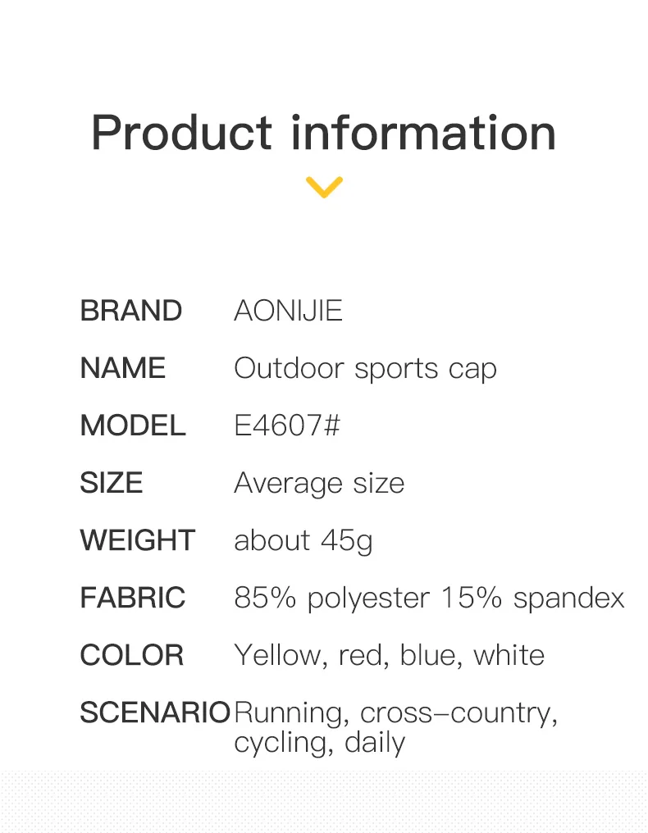
Task: Click the "15% spandex" fabric text
Action: pos(533,599)
